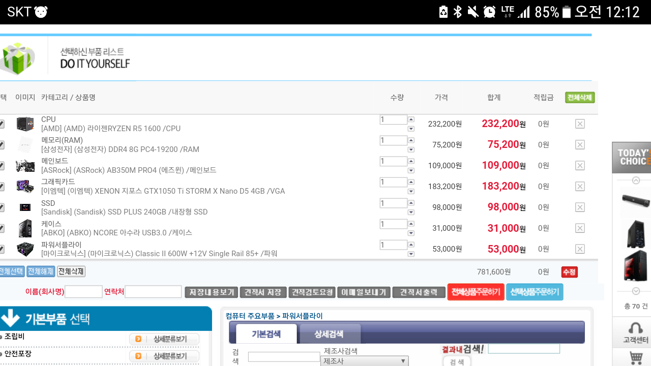Toggle the checkbox for SSD row

point(2,207)
